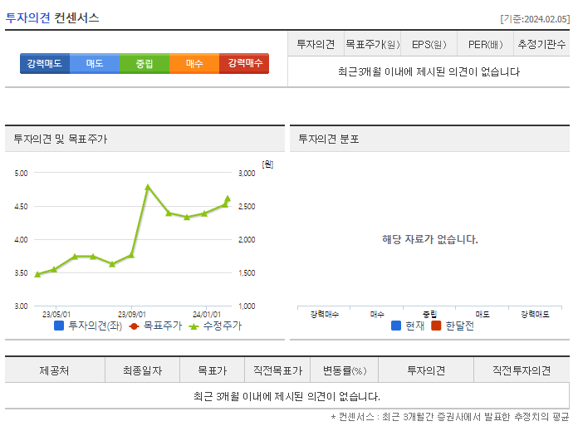
Task: Click the 최종일자 column header
Action: coord(143,370)
